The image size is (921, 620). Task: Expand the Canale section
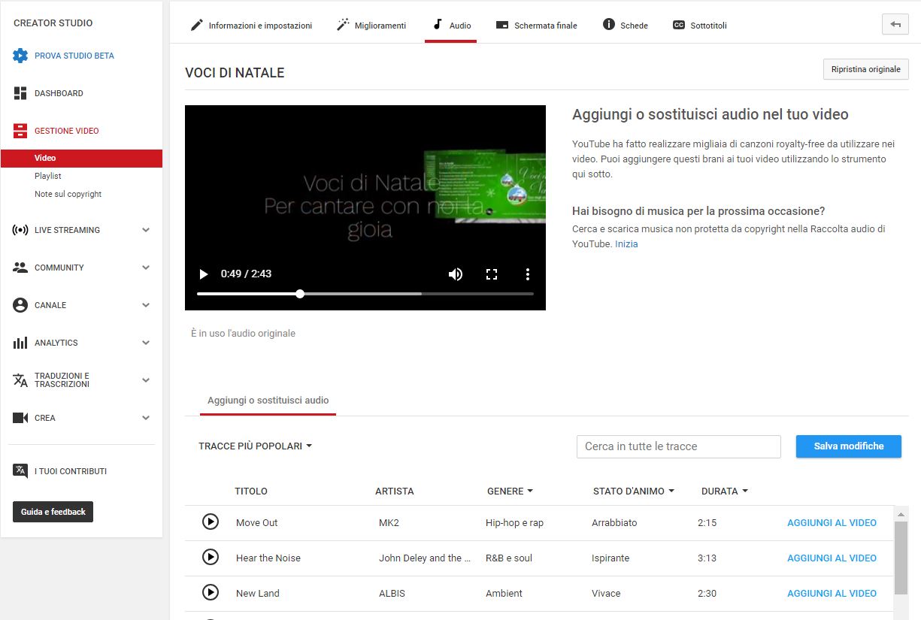coord(146,305)
